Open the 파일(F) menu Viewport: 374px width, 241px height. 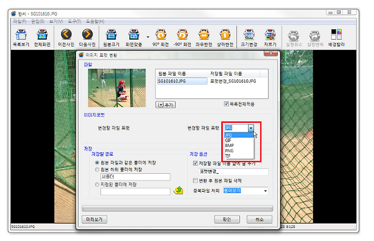pyautogui.click(x=20, y=21)
